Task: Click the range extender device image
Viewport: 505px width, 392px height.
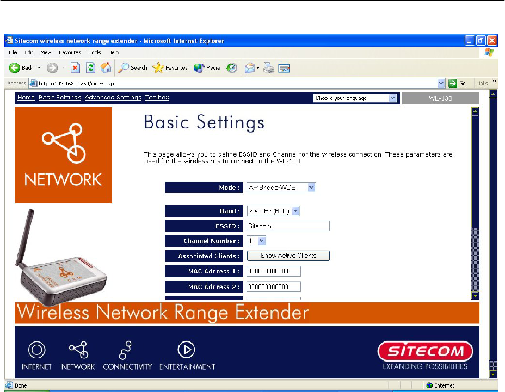Action: click(61, 258)
